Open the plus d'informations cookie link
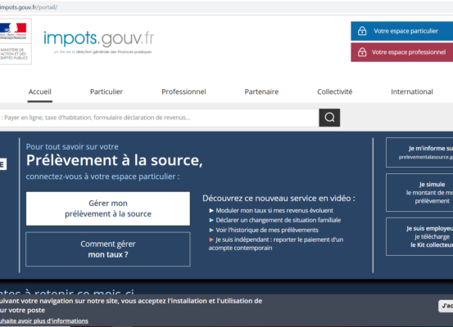 (44, 320)
